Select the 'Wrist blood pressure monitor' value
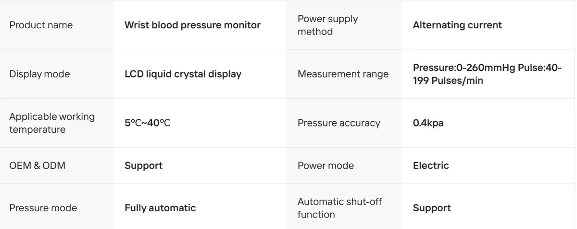This screenshot has height=229, width=577. 192,25
